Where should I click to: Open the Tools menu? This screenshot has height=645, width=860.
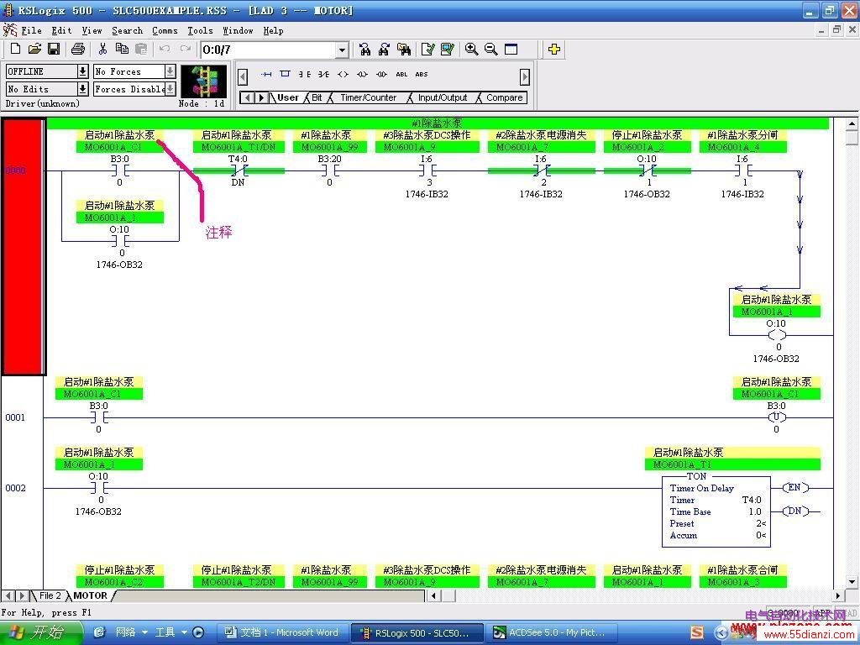coord(200,31)
